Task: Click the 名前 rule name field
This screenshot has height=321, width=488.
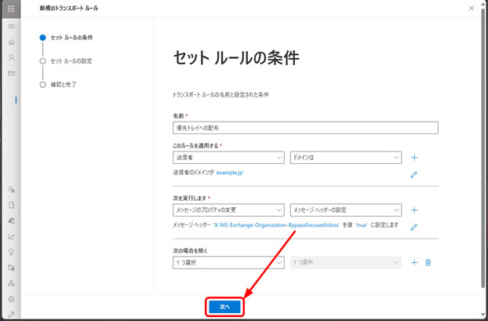Action: [305, 128]
